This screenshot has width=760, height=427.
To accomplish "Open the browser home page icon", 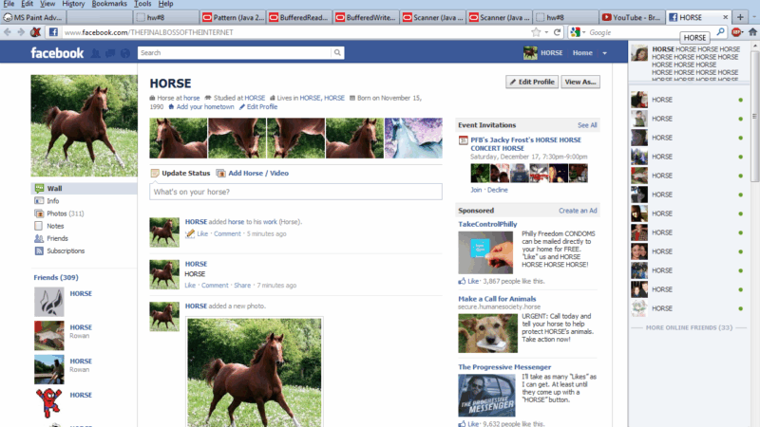I will pos(752,32).
